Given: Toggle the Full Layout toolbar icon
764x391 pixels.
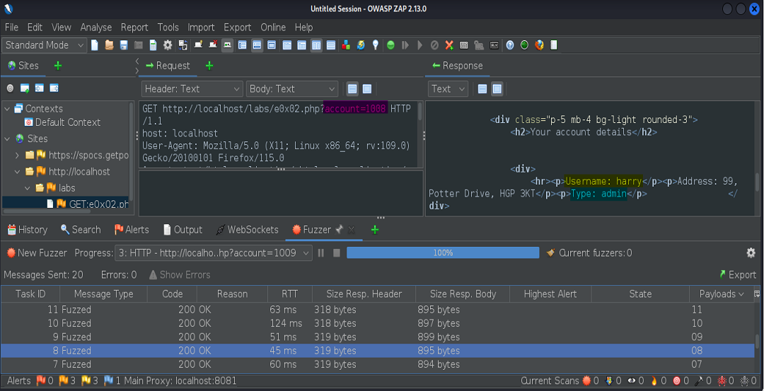Looking at the screenshot, I should 272,45.
